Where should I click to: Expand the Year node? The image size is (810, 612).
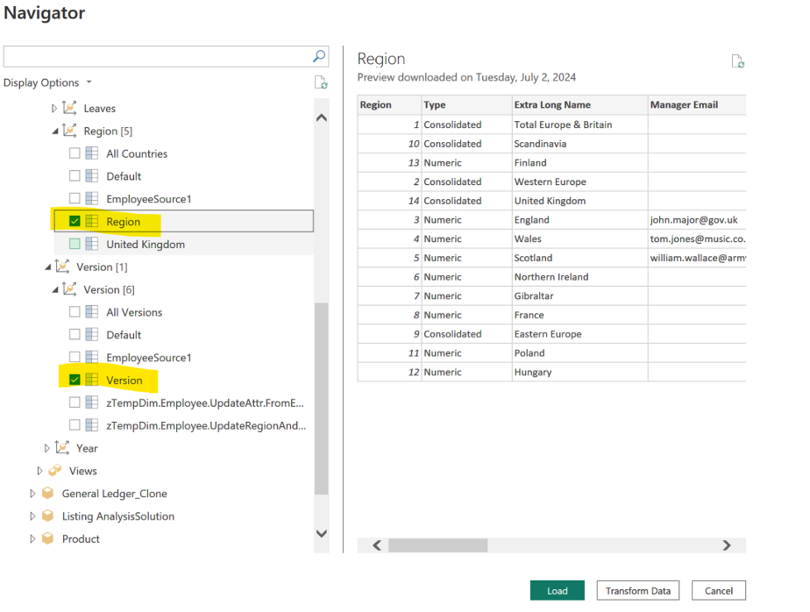click(47, 448)
